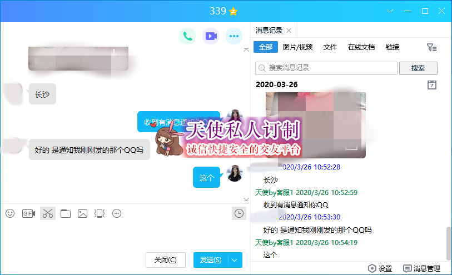
Task: Start a voice call with the phone icon
Action: coord(187,36)
